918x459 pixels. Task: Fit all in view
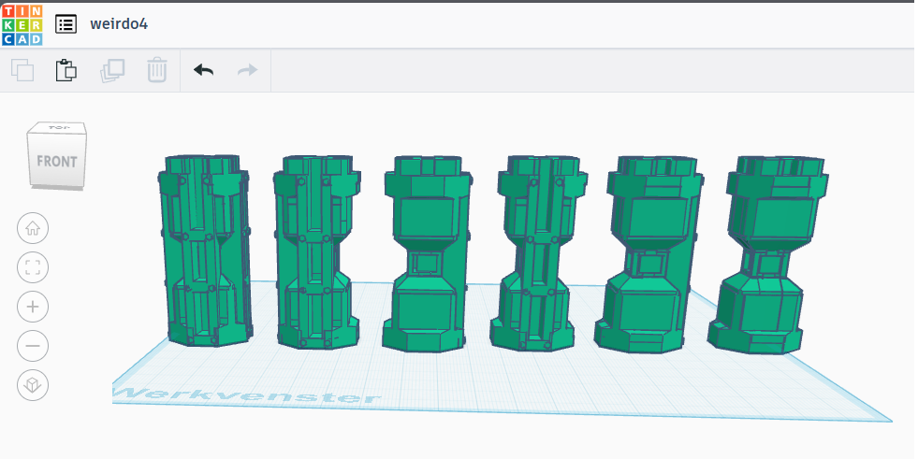(33, 267)
